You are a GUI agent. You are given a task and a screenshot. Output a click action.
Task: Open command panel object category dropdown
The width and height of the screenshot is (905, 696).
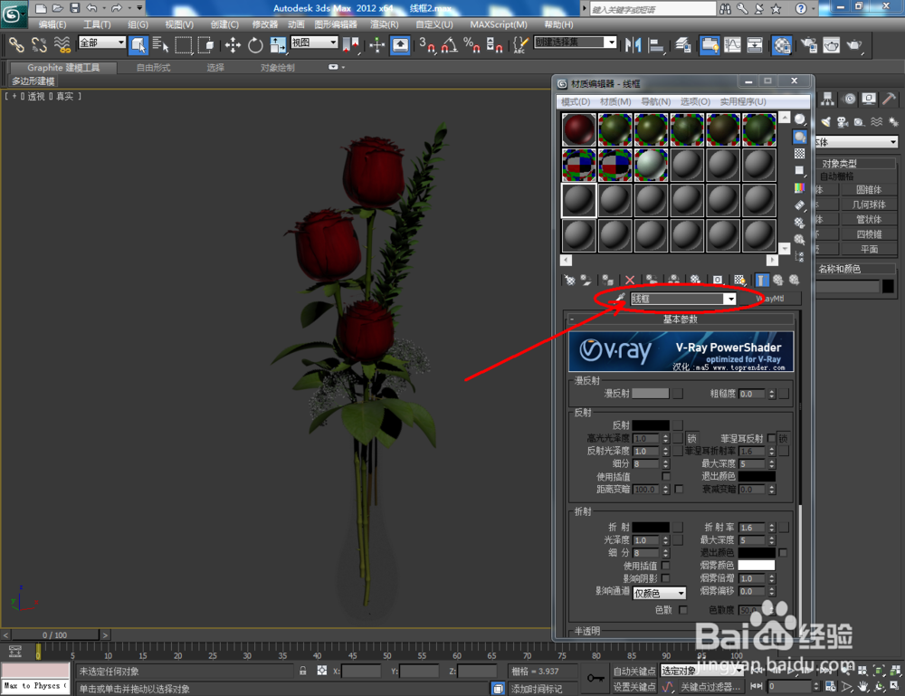[856, 142]
